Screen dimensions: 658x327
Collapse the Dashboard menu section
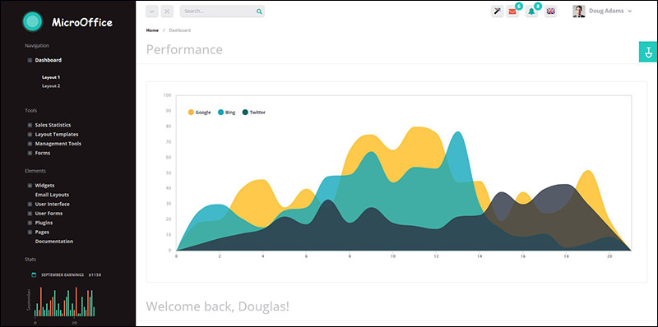pyautogui.click(x=30, y=60)
